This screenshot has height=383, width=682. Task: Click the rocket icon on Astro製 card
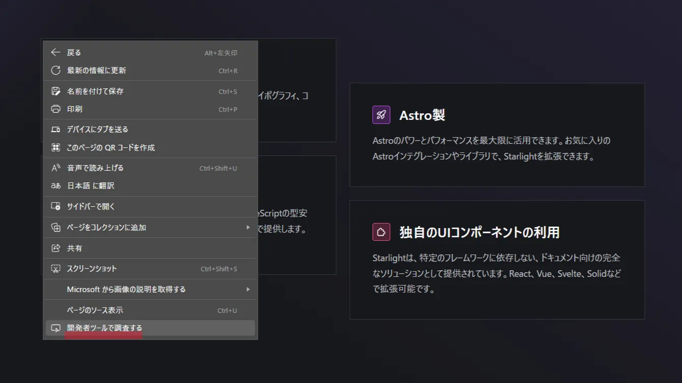pyautogui.click(x=381, y=115)
